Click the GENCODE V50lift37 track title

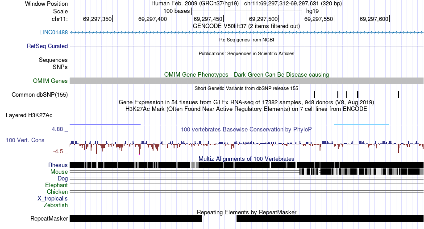pos(246,26)
